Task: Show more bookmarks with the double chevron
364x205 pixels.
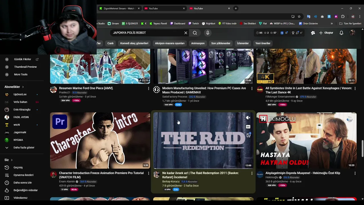Action: click(332, 24)
